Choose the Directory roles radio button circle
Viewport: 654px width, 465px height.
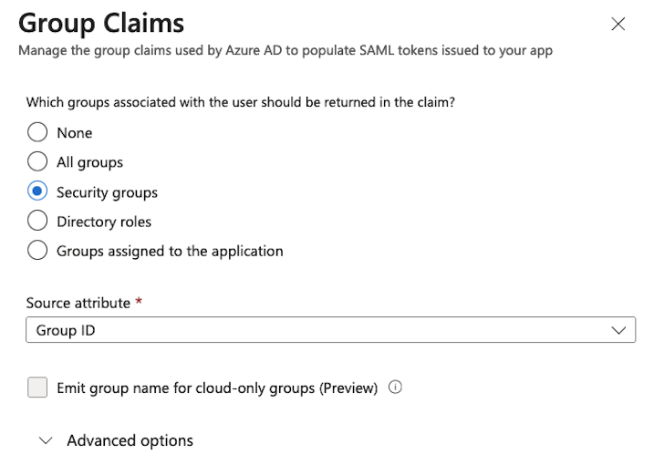pos(37,222)
